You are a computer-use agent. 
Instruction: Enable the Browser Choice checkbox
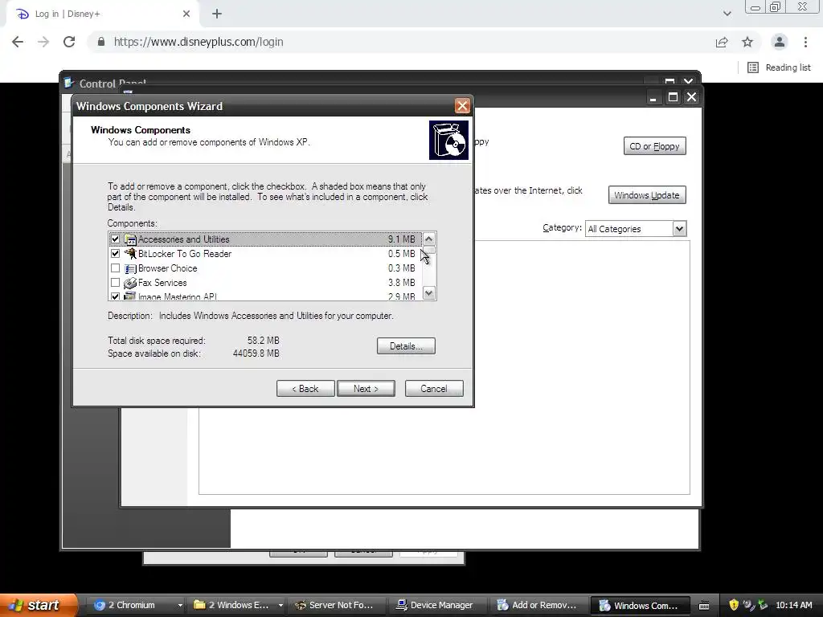[115, 268]
